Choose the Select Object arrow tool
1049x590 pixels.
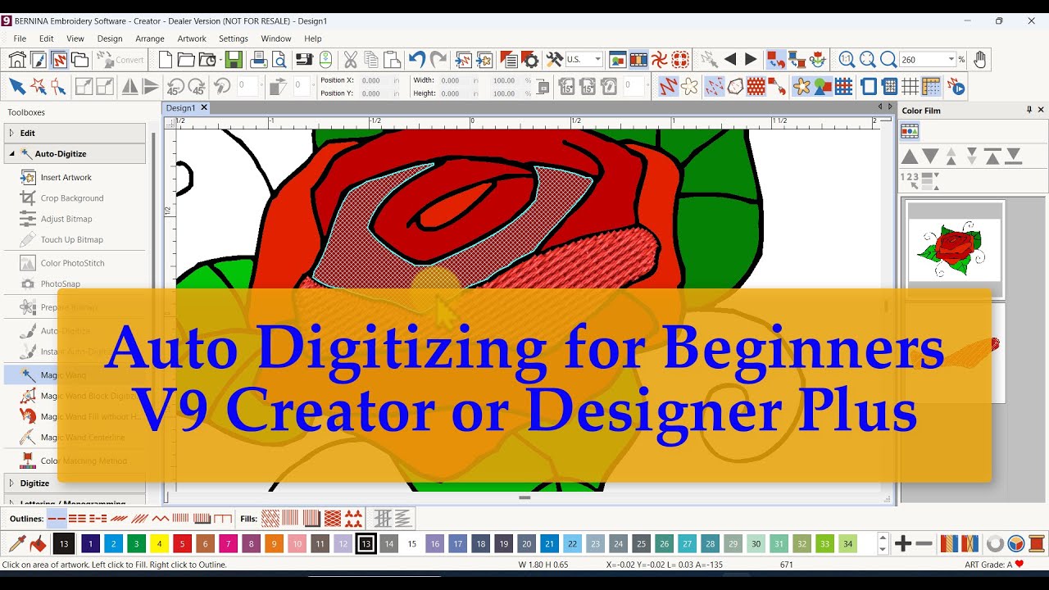click(x=16, y=86)
